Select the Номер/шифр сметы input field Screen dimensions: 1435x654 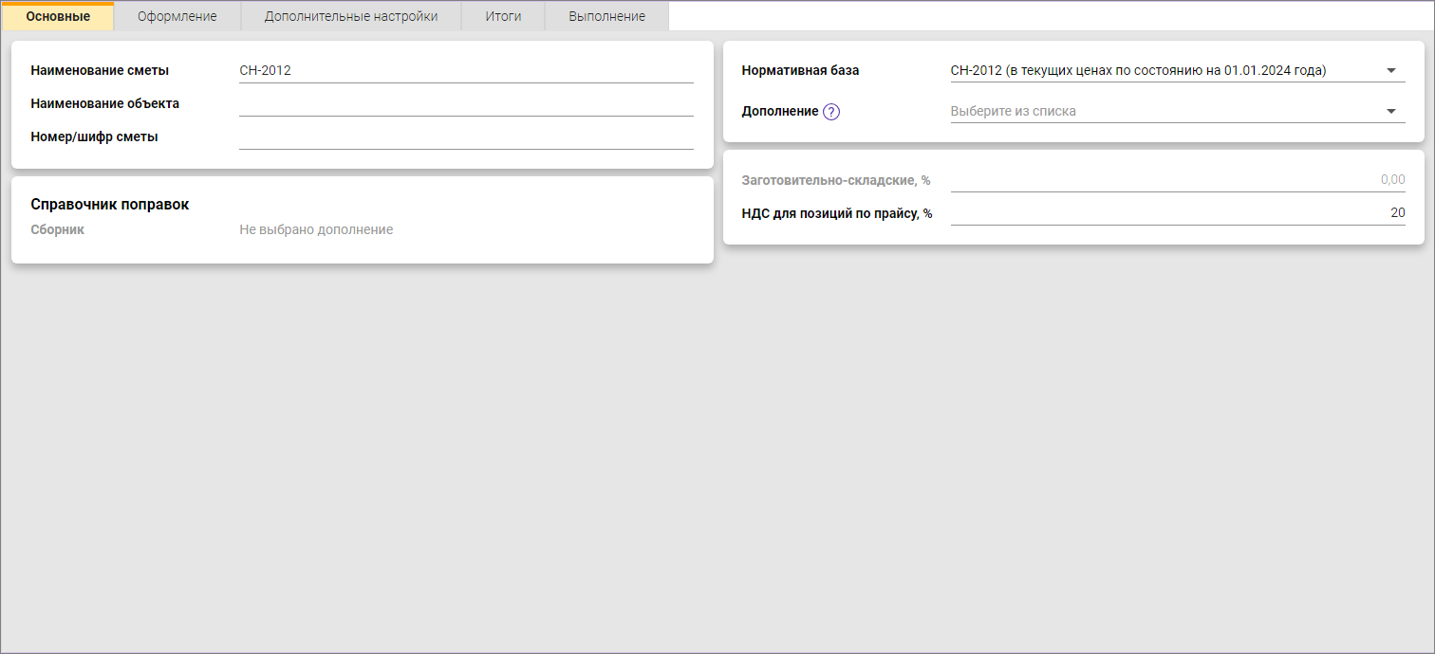(465, 136)
